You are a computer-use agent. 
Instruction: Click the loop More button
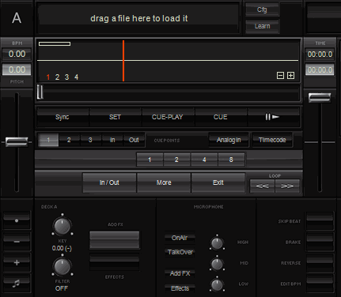point(164,182)
